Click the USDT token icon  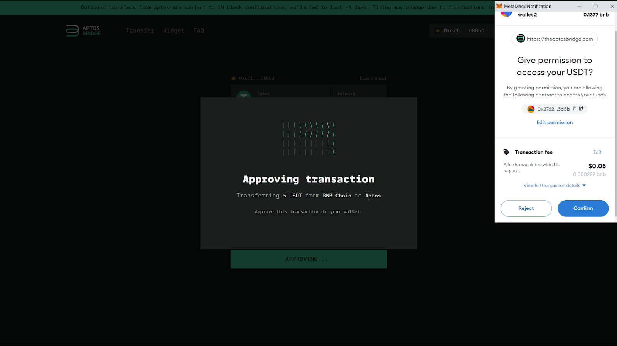pos(244,94)
